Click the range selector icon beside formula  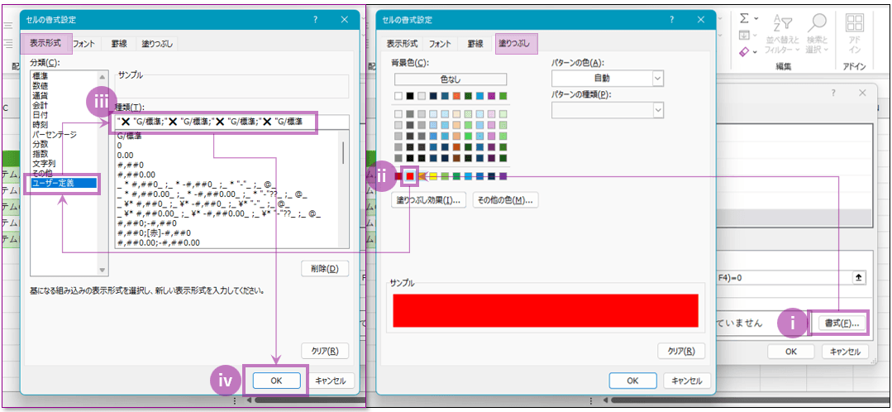pyautogui.click(x=859, y=278)
